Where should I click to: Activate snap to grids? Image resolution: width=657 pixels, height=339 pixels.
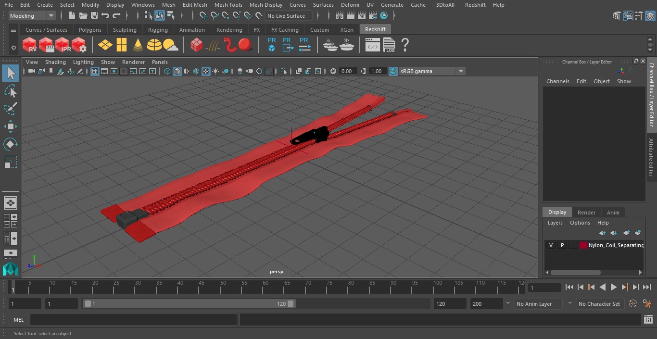click(x=203, y=16)
